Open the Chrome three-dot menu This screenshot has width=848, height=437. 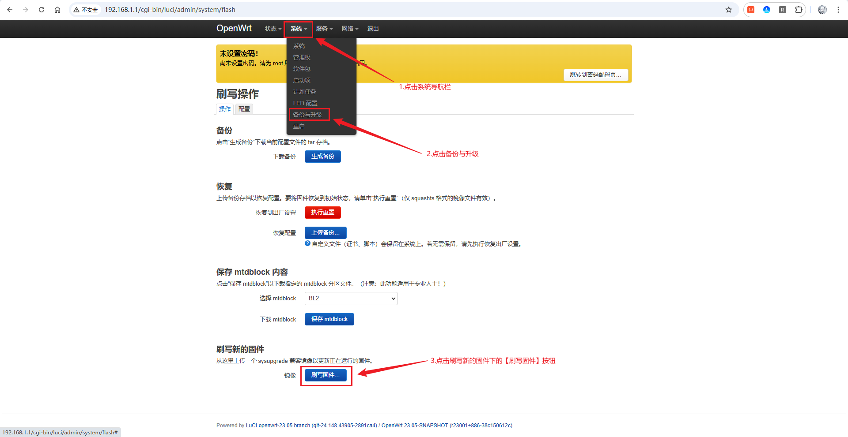click(838, 10)
